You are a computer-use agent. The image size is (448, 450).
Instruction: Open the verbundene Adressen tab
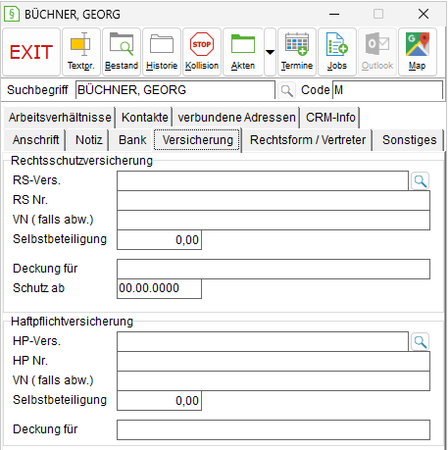236,118
